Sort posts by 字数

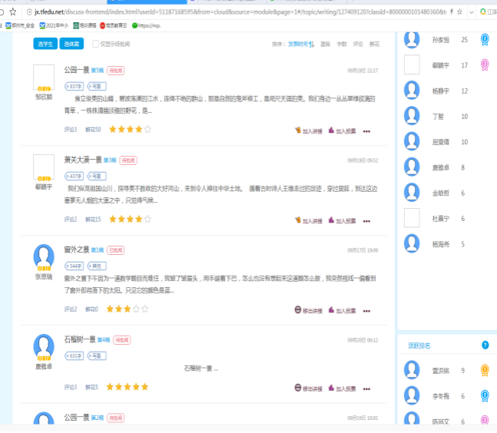(x=341, y=45)
